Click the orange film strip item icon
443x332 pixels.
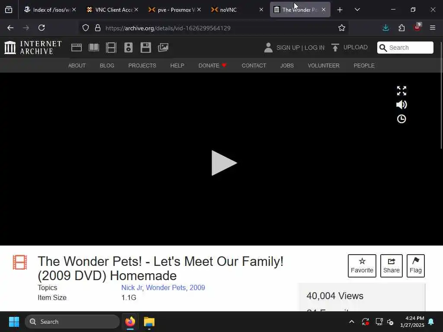20,262
